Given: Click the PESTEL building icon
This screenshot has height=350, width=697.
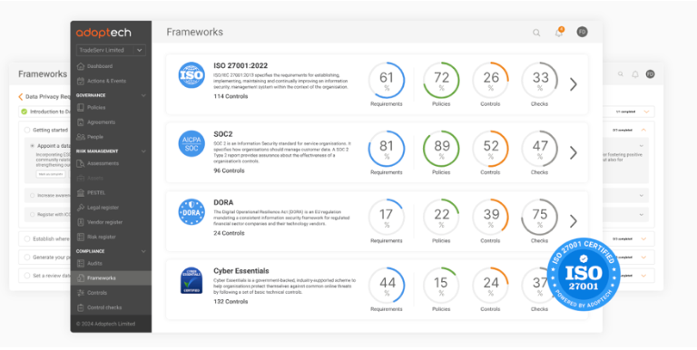Looking at the screenshot, I should (x=81, y=193).
